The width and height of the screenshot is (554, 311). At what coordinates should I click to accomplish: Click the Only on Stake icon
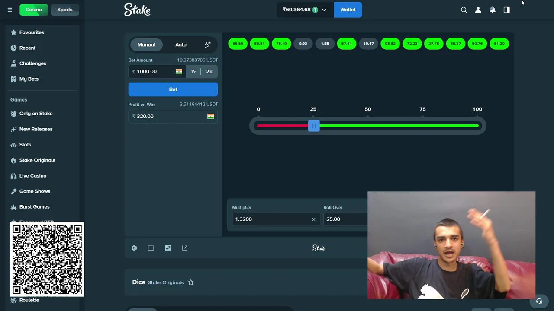13,114
